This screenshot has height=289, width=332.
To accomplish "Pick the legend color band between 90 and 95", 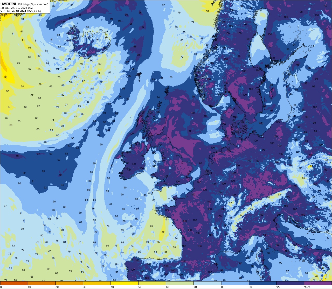I will pos(262,283).
